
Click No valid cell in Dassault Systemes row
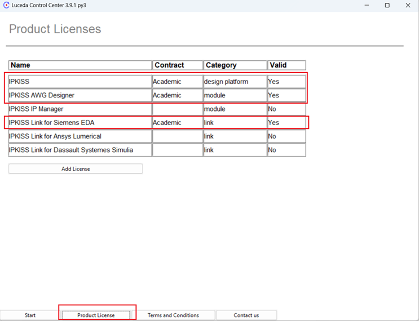286,150
